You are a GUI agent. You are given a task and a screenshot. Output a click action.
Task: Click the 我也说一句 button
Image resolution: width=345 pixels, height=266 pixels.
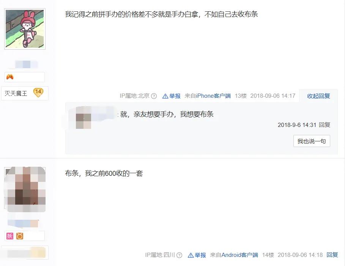(312, 141)
